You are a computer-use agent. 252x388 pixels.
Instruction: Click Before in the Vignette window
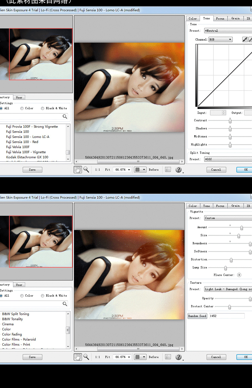click(154, 357)
